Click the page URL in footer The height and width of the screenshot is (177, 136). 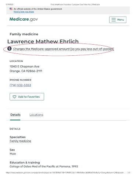[65, 173]
